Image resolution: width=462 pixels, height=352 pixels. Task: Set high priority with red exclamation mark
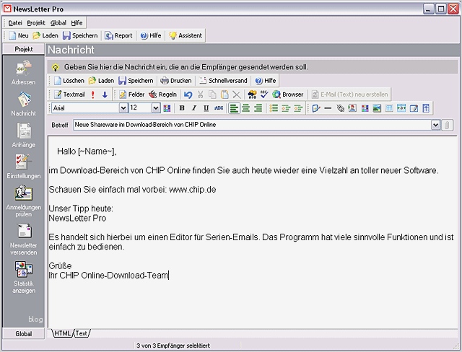point(93,94)
